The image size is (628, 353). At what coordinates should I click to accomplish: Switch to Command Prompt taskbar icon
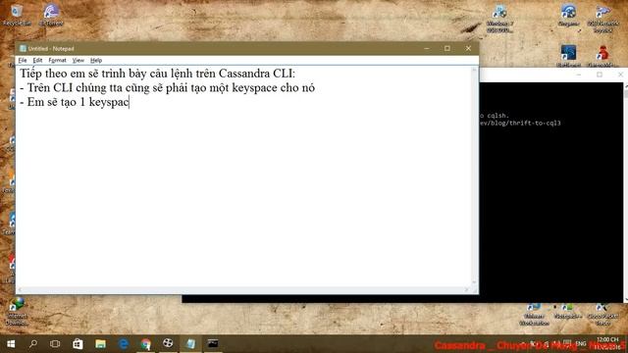(213, 343)
